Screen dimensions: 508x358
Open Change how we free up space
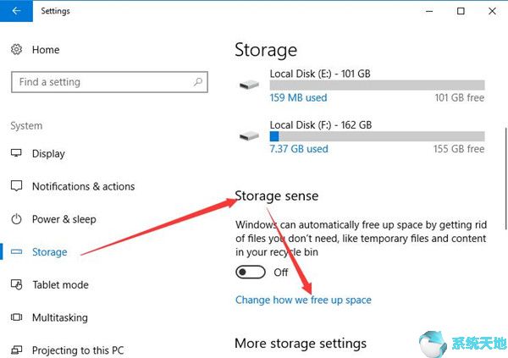[303, 300]
